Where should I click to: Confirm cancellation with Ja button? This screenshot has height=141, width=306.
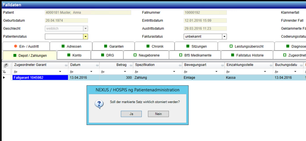(x=131, y=114)
